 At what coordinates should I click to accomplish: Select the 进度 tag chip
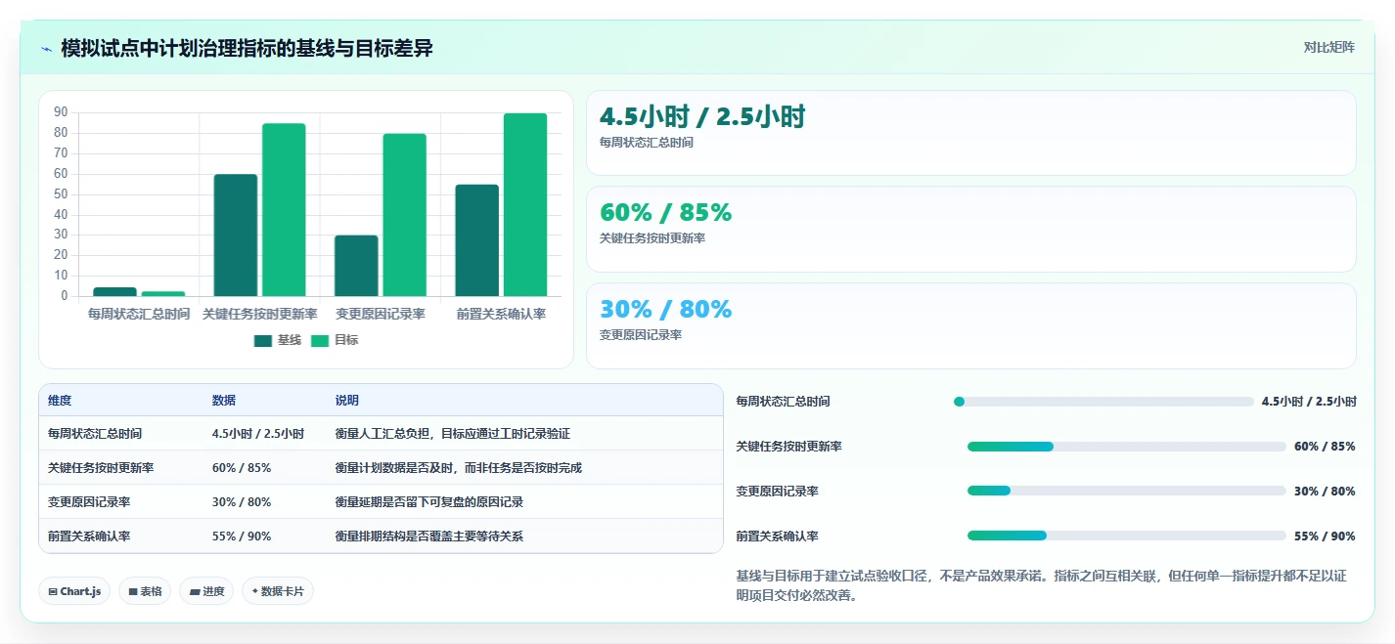(x=206, y=591)
